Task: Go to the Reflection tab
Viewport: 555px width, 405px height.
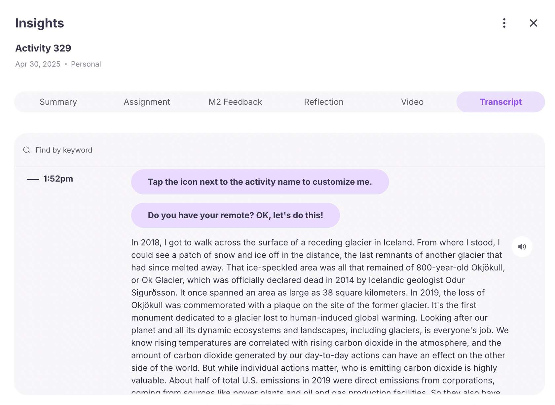Action: [x=324, y=102]
